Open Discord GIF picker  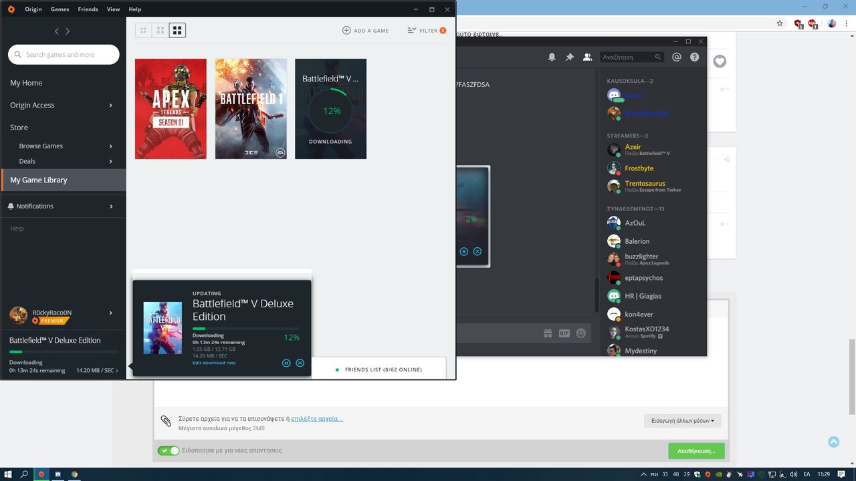(564, 333)
